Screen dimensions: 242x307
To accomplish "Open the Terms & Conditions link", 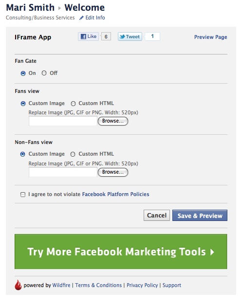I will [98, 285].
